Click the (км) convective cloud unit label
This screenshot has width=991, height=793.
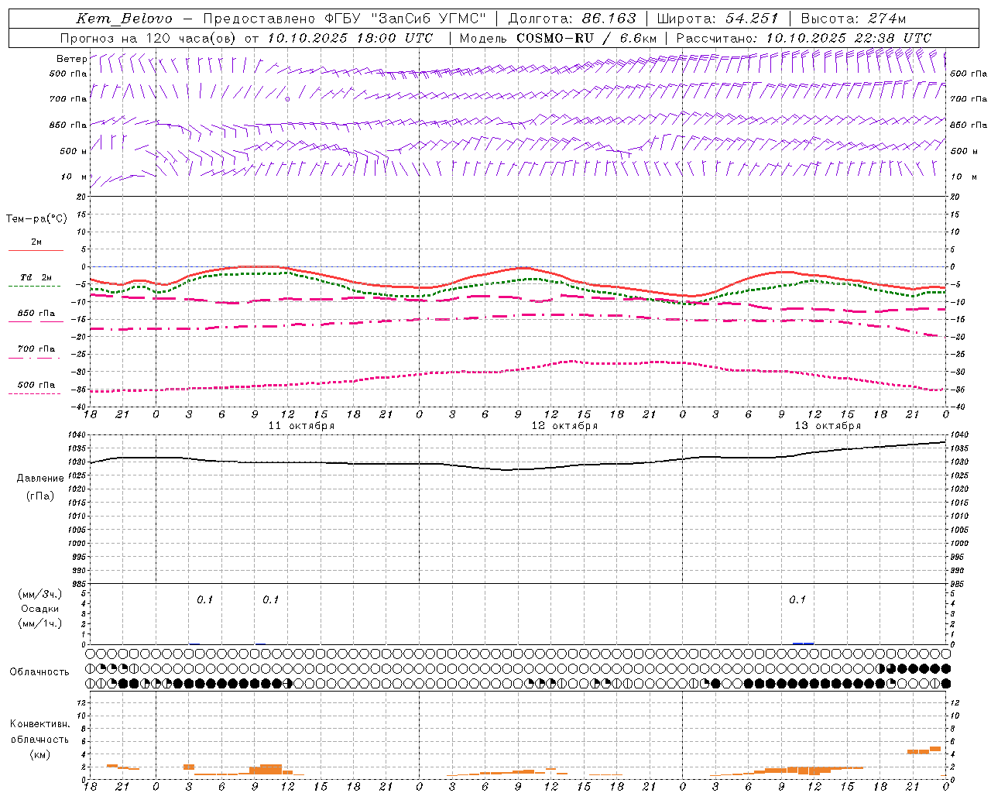click(x=40, y=754)
